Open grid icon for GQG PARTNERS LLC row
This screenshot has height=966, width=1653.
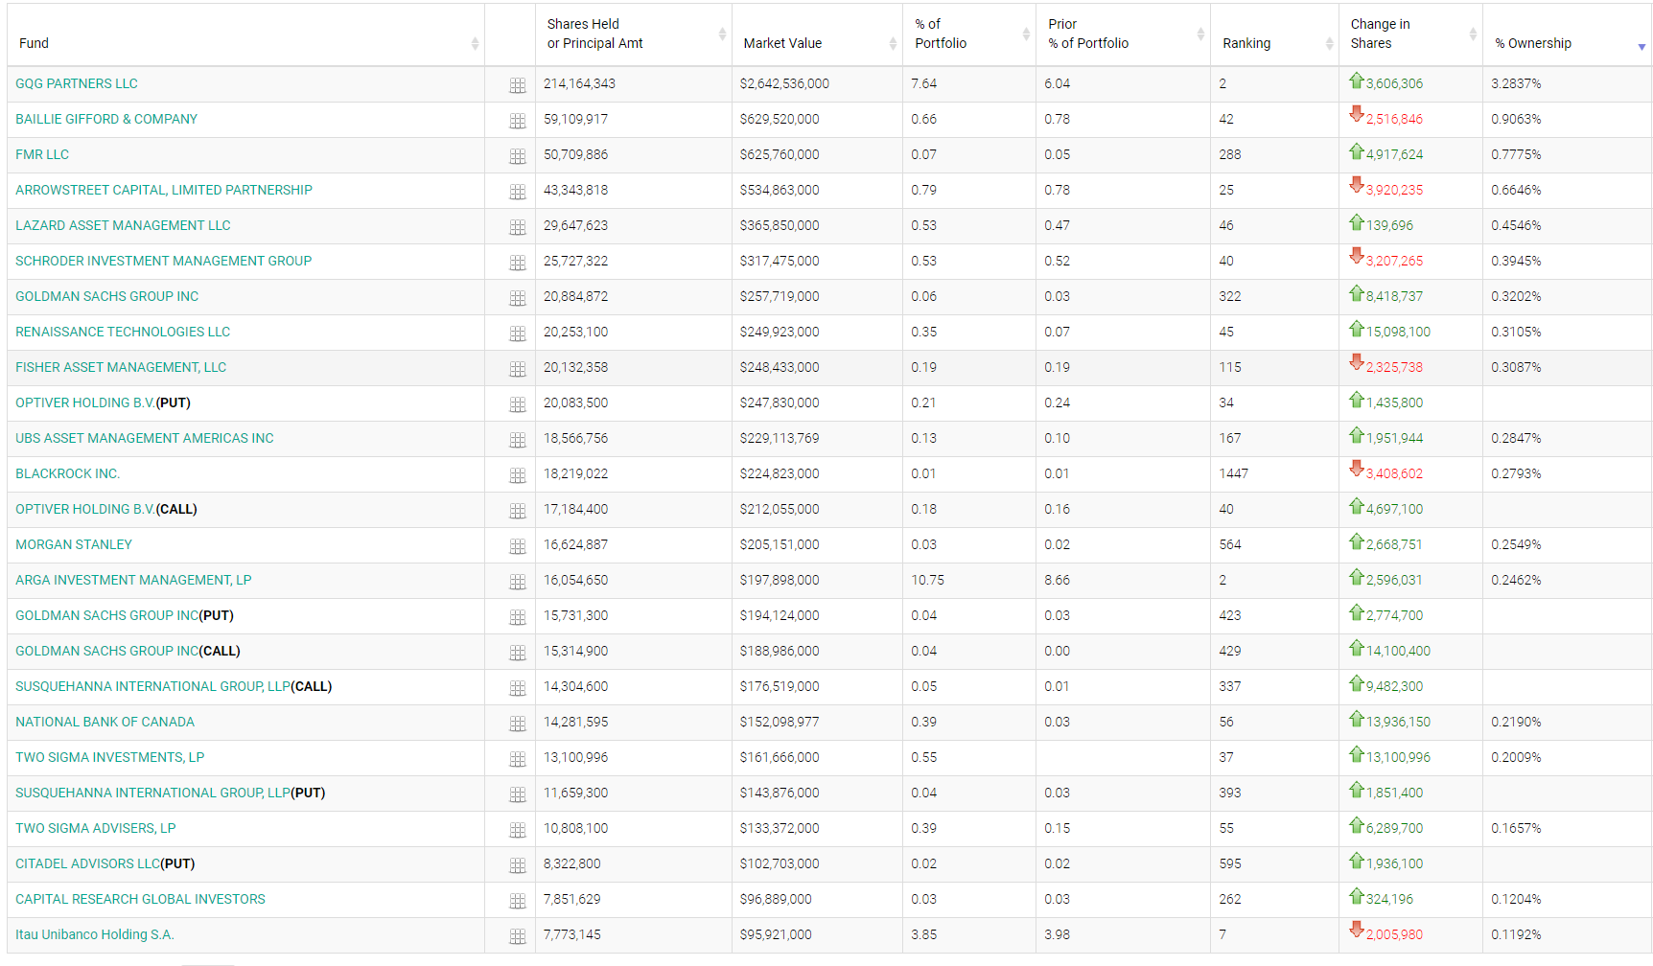pyautogui.click(x=518, y=85)
